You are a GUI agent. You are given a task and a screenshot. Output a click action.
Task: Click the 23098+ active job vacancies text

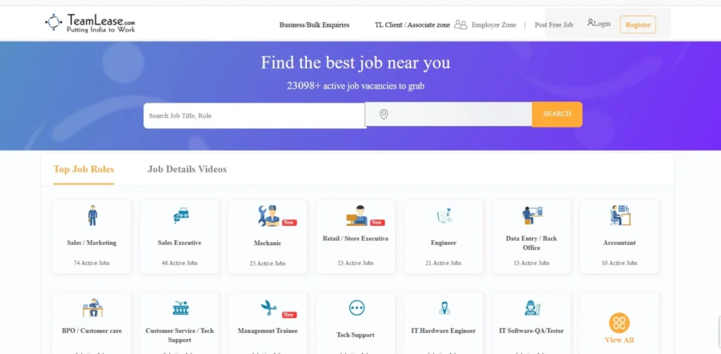[356, 86]
